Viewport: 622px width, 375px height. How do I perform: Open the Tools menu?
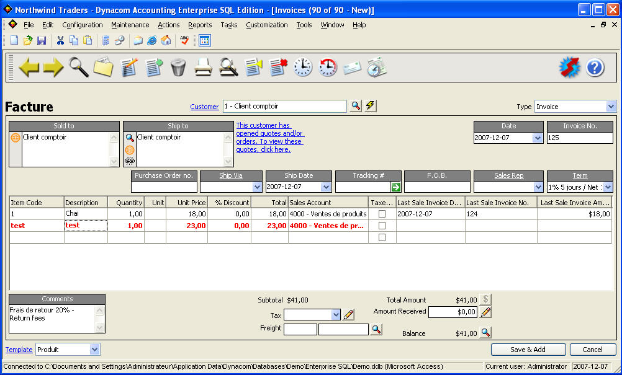click(304, 25)
